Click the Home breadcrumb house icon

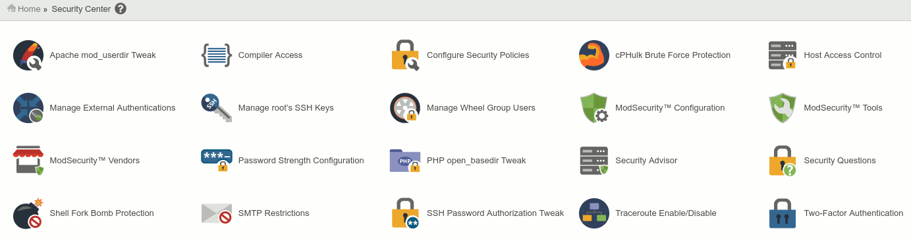pyautogui.click(x=12, y=9)
